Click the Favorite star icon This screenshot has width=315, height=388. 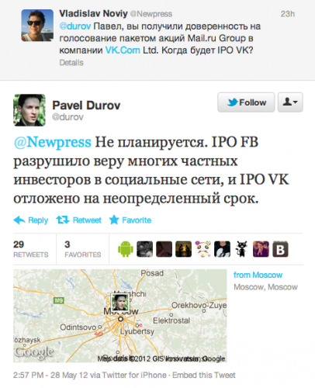click(x=114, y=220)
